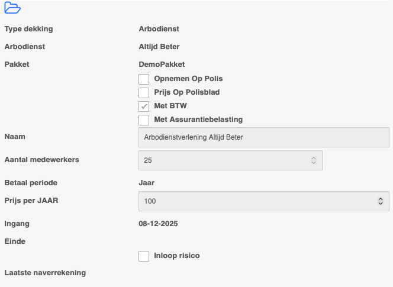Screen dimensions: 393x287
Task: Click the DemoPakket package value
Action: coord(162,65)
